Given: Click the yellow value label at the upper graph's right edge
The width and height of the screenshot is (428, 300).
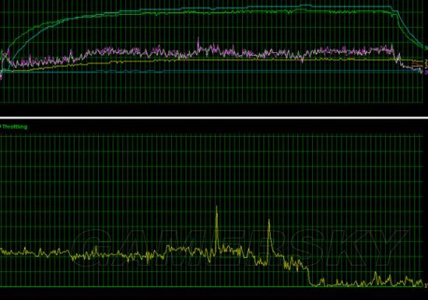Looking at the screenshot, I should (426, 62).
